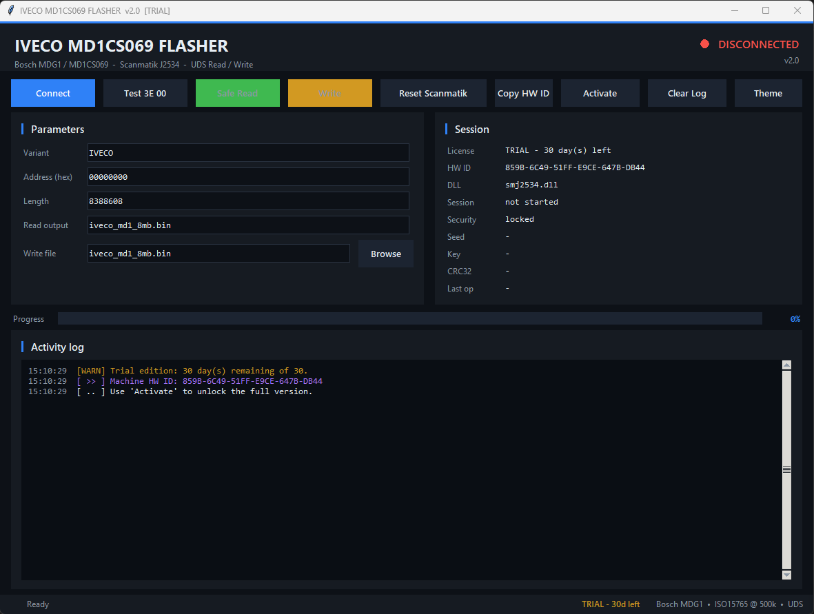The image size is (814, 614).
Task: Click the Progress bar
Action: [409, 318]
